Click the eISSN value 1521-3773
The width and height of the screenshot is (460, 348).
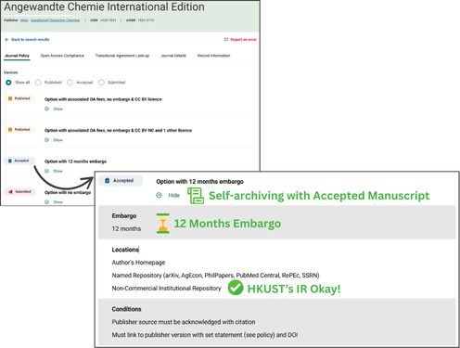(x=146, y=20)
